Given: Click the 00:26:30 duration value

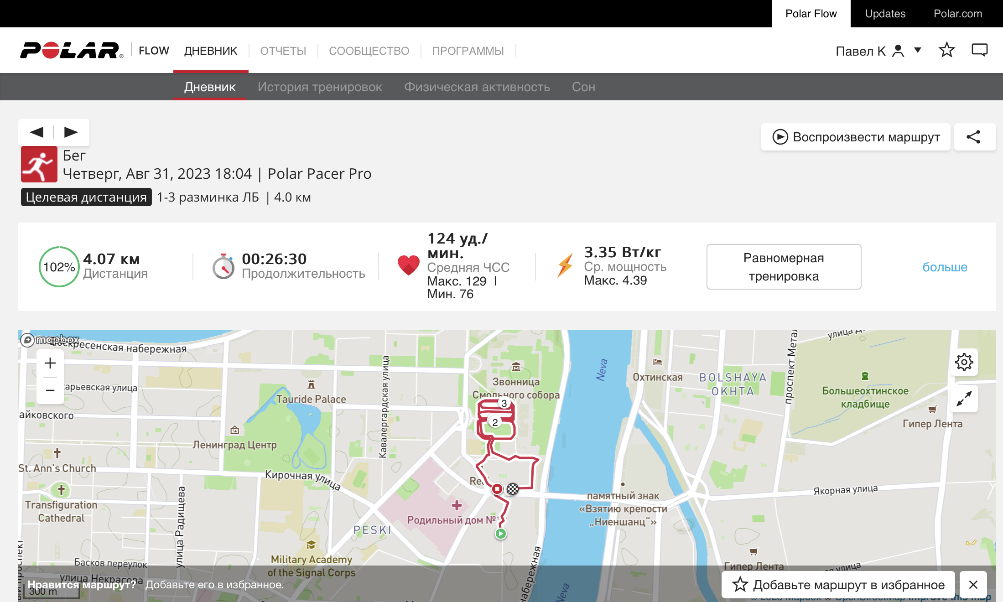Looking at the screenshot, I should pos(274,259).
